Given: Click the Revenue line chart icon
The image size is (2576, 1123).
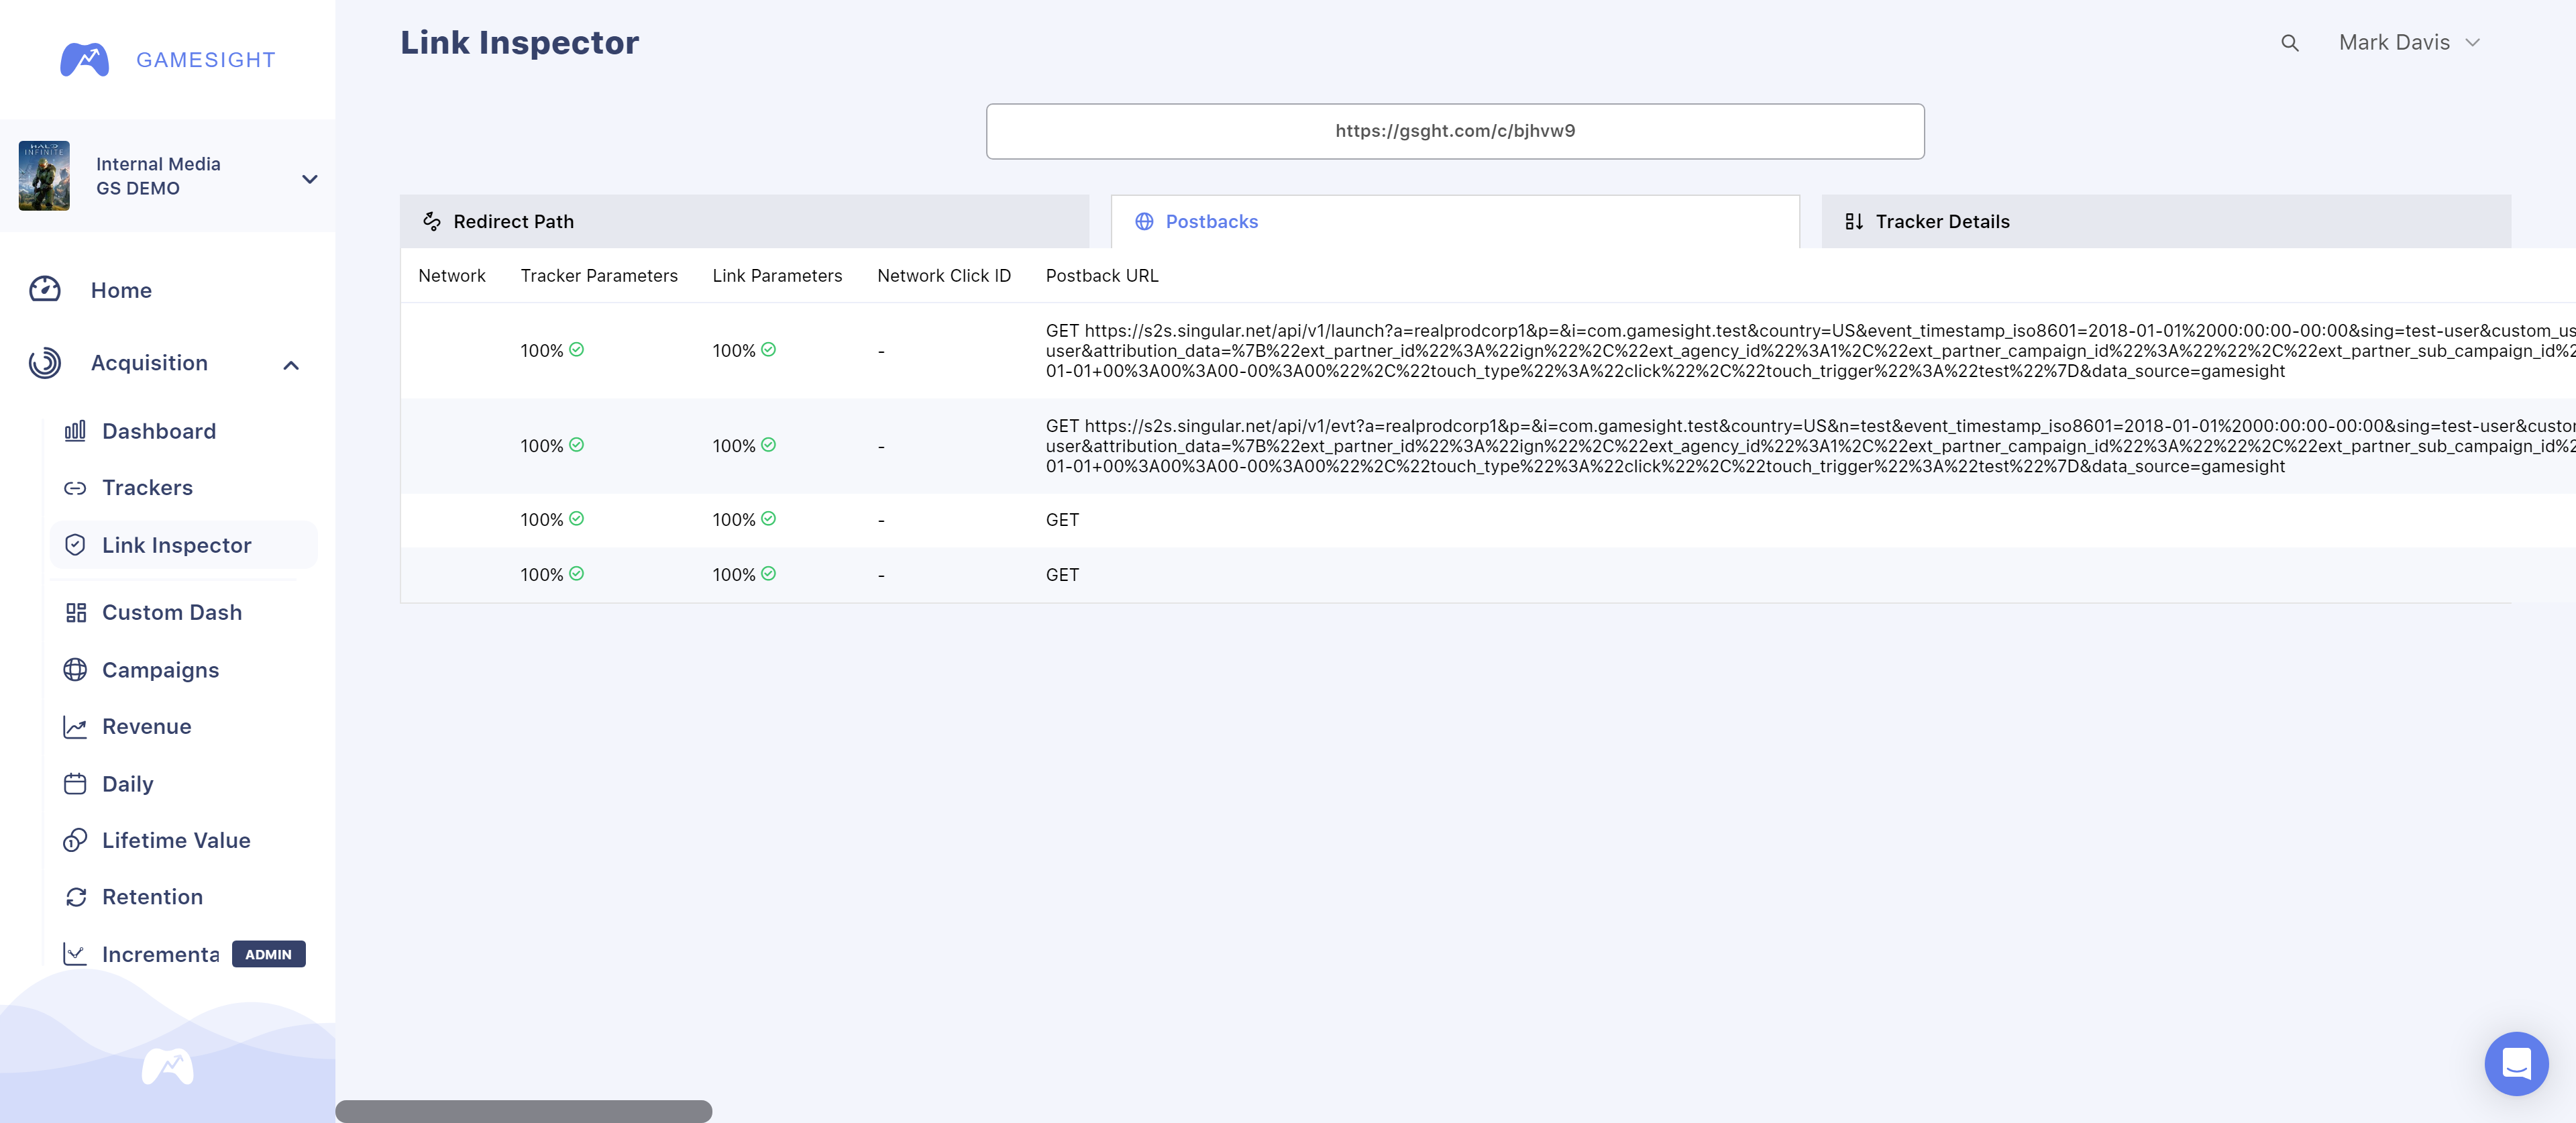Looking at the screenshot, I should 75,727.
